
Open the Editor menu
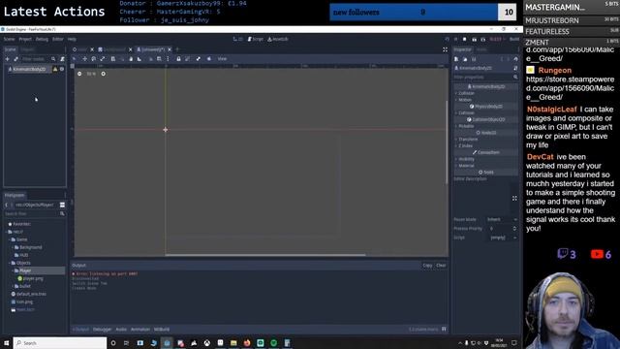58,39
